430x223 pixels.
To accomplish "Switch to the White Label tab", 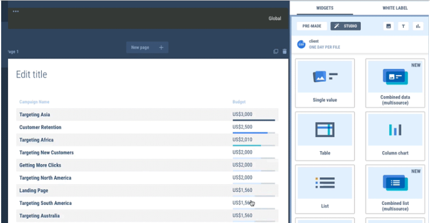I will tap(395, 8).
